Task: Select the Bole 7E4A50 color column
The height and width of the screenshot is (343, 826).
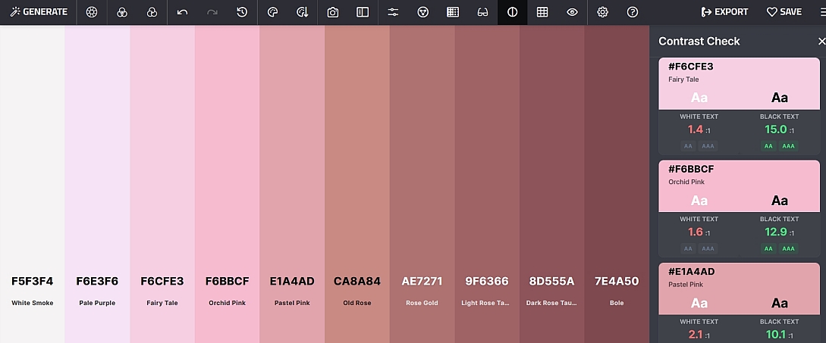Action: [617, 183]
